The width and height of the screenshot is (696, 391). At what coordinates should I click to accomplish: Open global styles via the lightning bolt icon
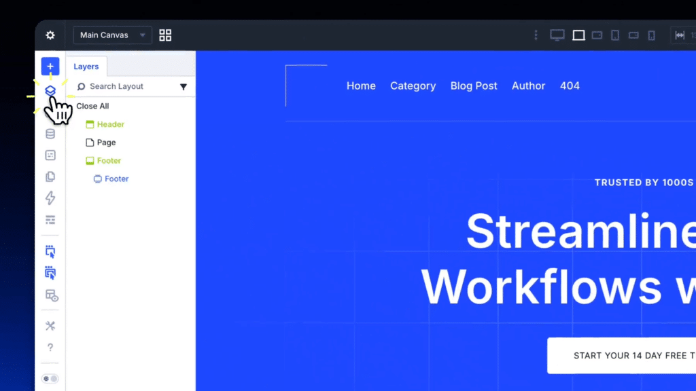50,198
